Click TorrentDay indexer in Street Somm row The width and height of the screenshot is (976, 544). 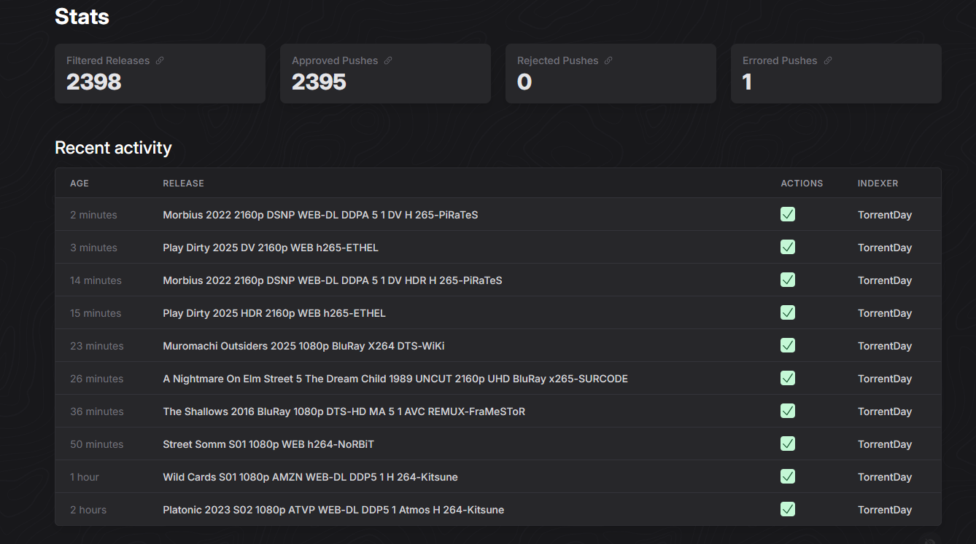click(x=885, y=444)
